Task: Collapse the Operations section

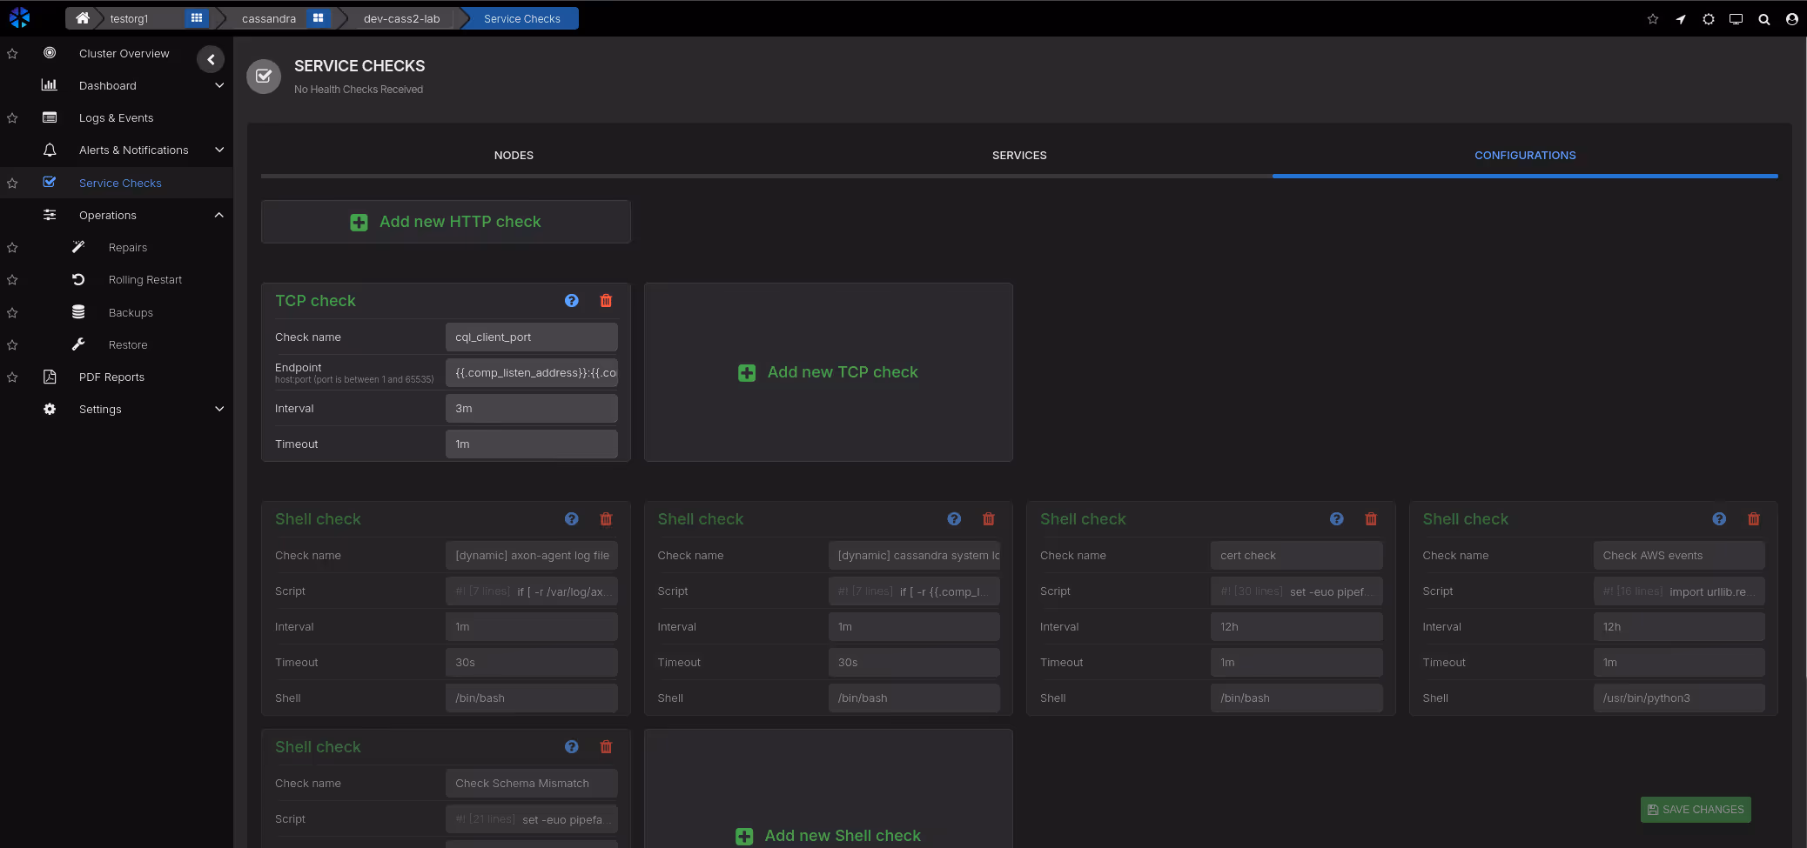Action: tap(219, 216)
